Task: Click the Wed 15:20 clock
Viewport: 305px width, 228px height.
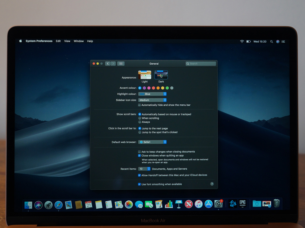Action: click(x=260, y=42)
